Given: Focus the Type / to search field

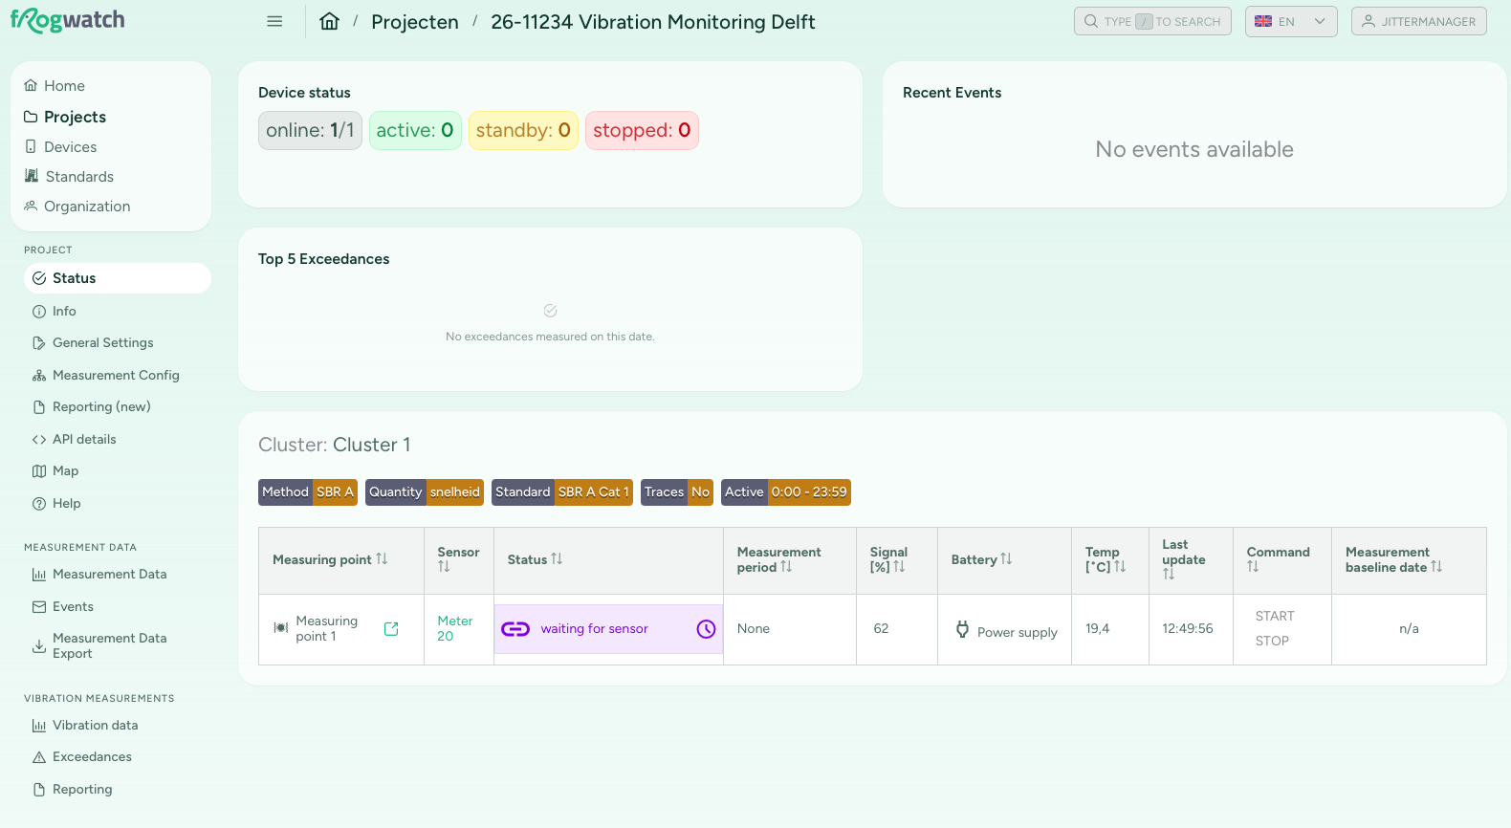Looking at the screenshot, I should (1152, 21).
